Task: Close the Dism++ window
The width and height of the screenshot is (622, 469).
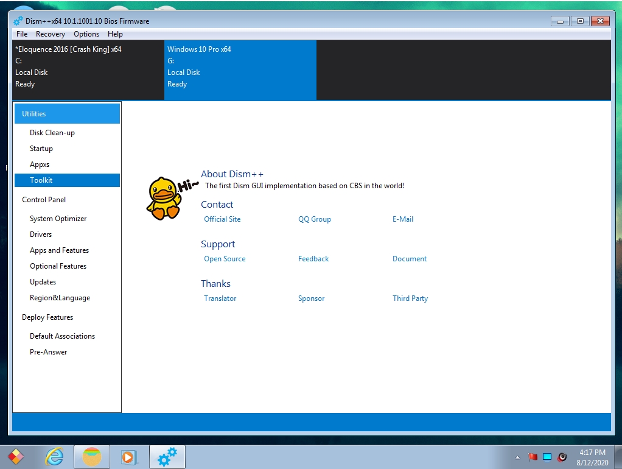Action: tap(600, 21)
